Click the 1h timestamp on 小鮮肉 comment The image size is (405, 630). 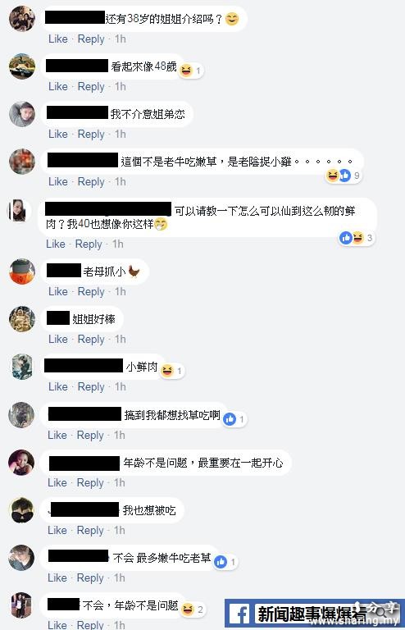(121, 386)
